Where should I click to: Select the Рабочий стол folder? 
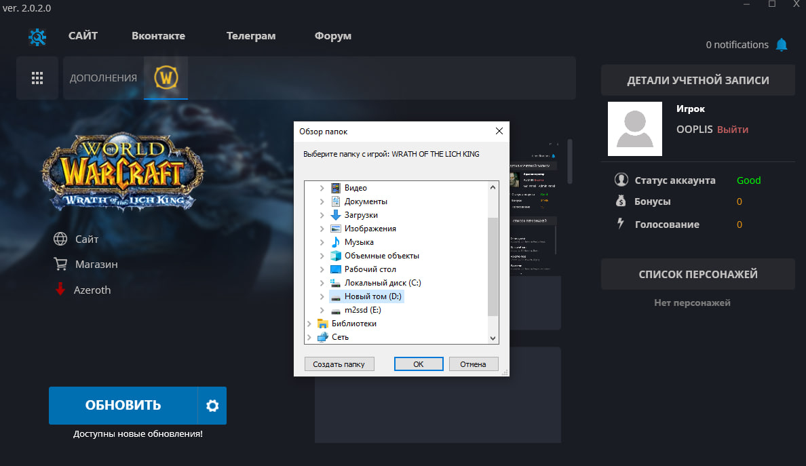coord(370,269)
